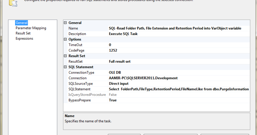Screen dimensions: 257x135
Task: Open SQLSourceType value Direct input
Action: [179, 84]
